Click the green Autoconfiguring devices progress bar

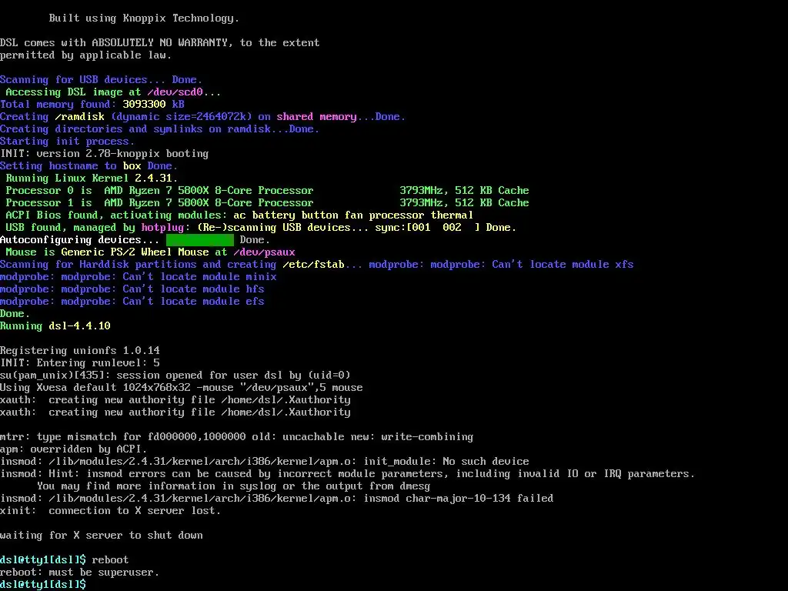[x=199, y=240]
